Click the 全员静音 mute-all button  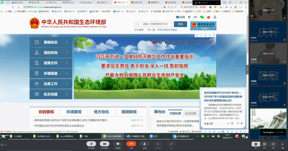coord(158,144)
